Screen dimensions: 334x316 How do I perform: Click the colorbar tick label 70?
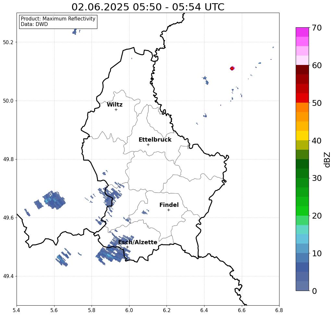(x=316, y=28)
